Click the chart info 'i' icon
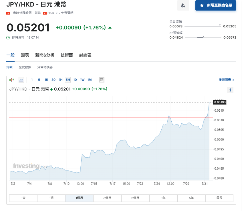Screen dimensions: 242x211 coord(230,90)
